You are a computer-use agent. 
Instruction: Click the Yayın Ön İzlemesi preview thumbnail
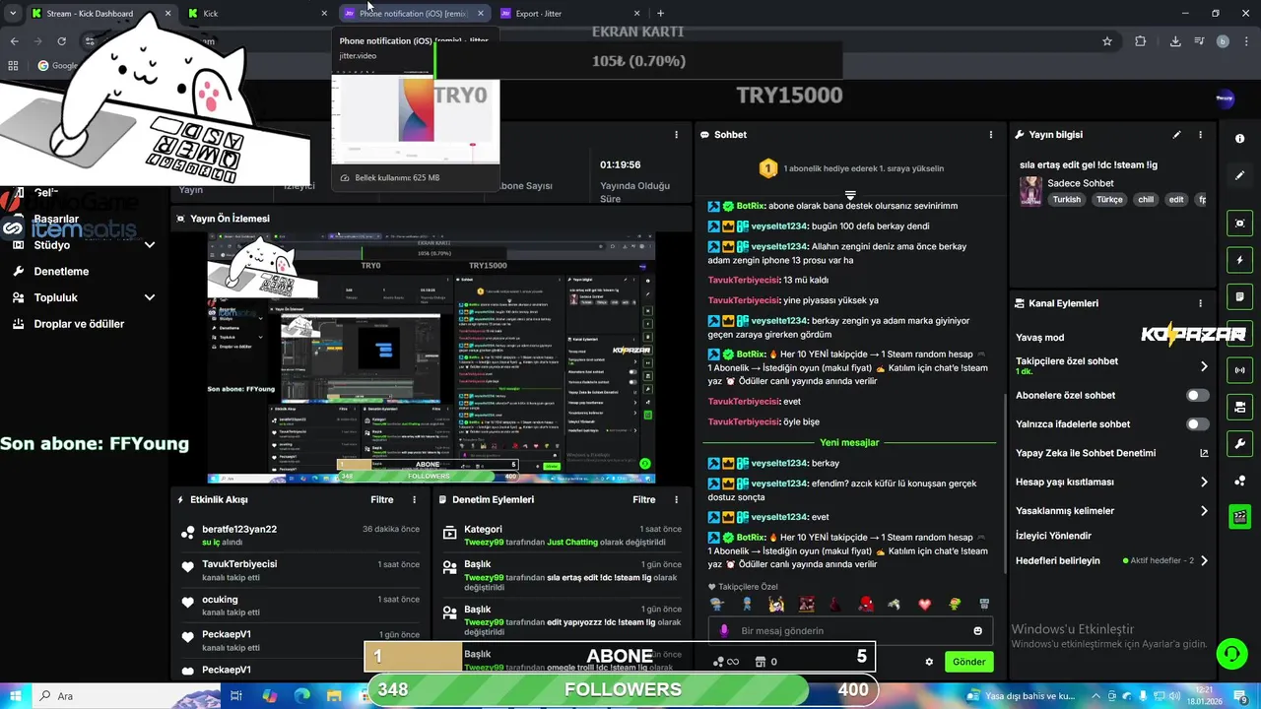[x=431, y=359]
